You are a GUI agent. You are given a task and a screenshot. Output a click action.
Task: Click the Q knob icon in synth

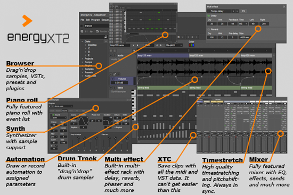point(56,146)
